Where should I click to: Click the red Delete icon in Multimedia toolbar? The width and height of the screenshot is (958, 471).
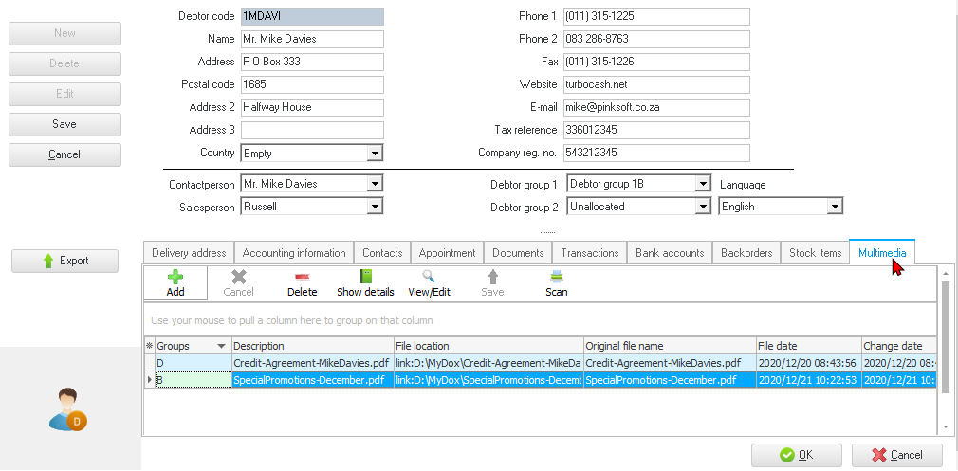pos(302,277)
